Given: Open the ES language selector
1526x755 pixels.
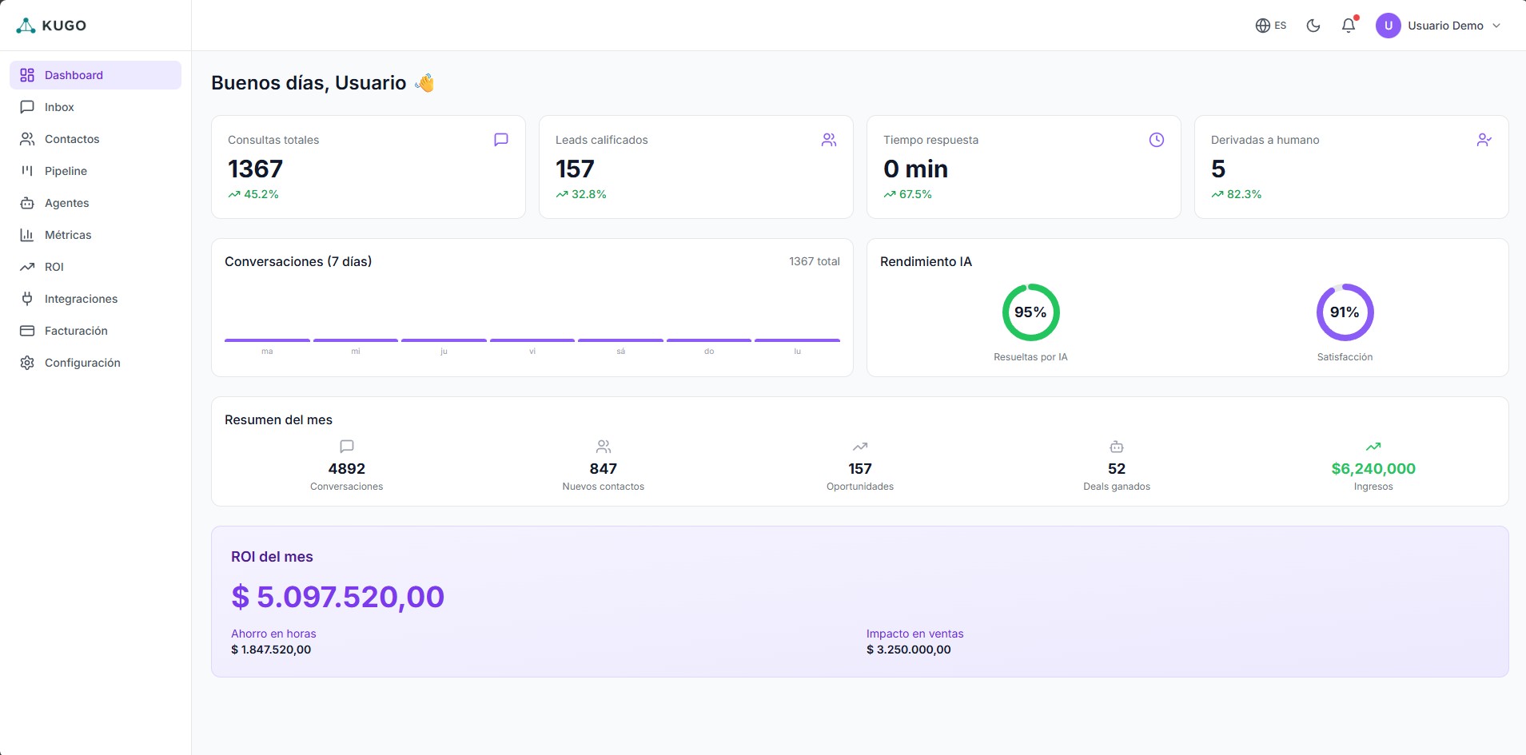Looking at the screenshot, I should 1269,25.
